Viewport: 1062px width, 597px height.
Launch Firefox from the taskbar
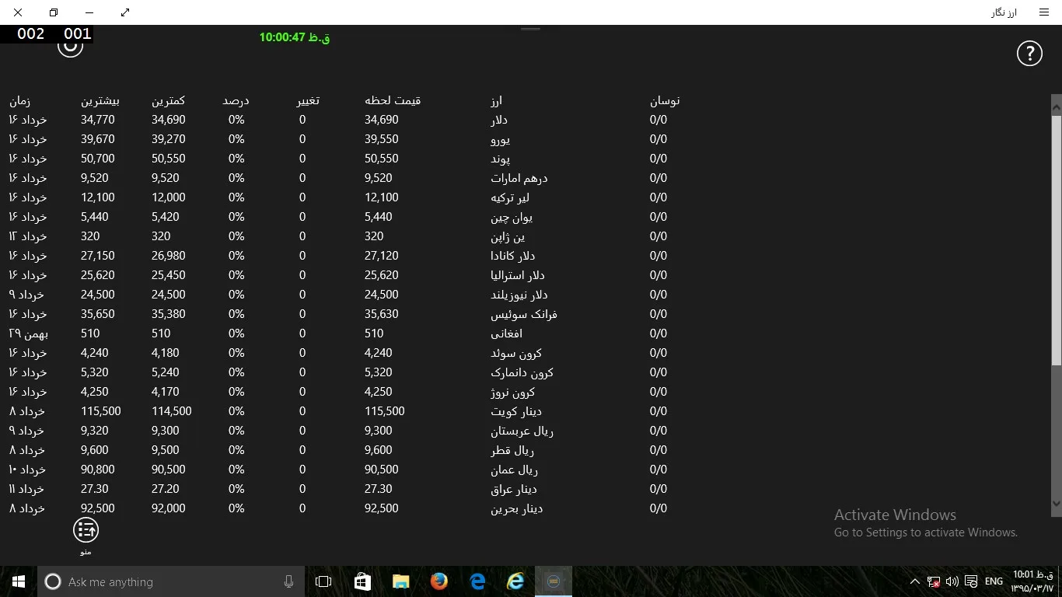[439, 581]
